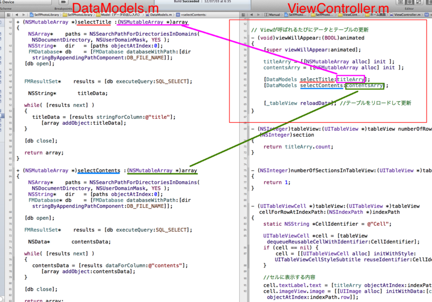432x302 pixels.
Task: Click selectContents method name in DataModels.m
Action: pos(99,171)
